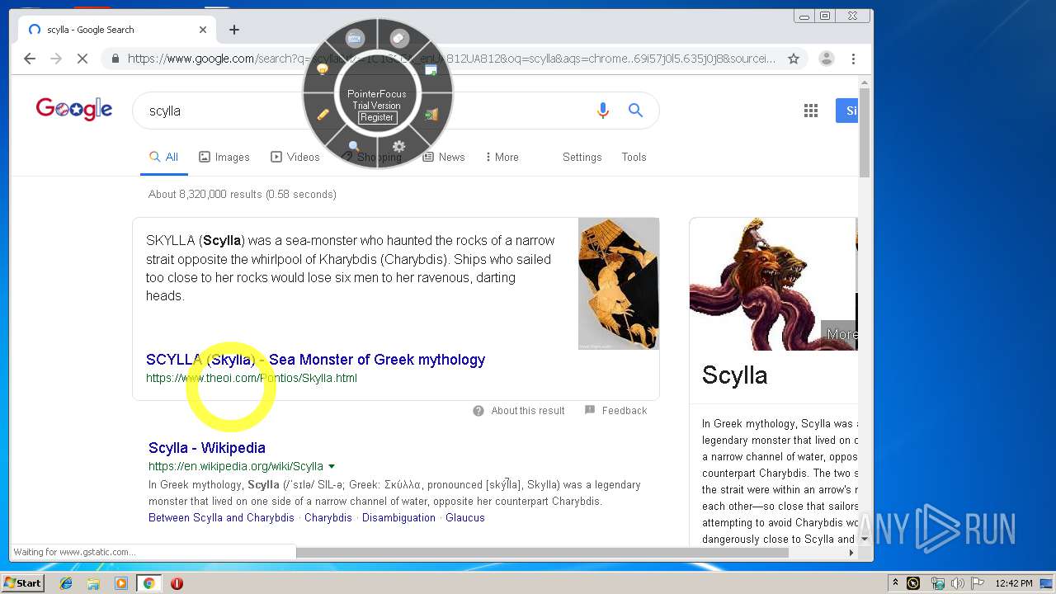1056x594 pixels.
Task: Launch Internet Explorer from taskbar
Action: 66,583
